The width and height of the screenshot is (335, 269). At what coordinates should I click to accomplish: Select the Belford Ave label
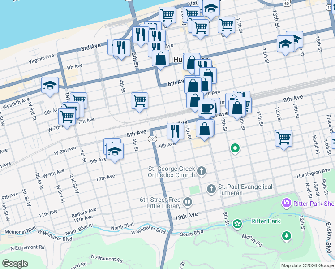coord(84,213)
